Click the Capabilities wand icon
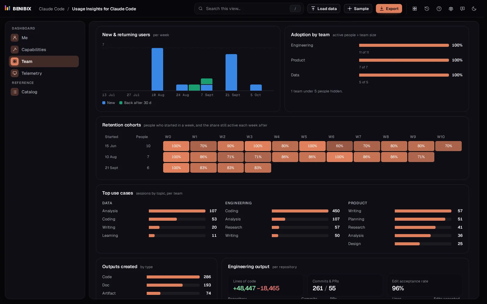487x304 pixels. click(x=15, y=50)
